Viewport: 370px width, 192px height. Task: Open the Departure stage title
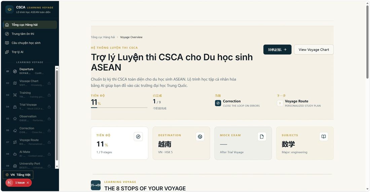click(x=27, y=69)
